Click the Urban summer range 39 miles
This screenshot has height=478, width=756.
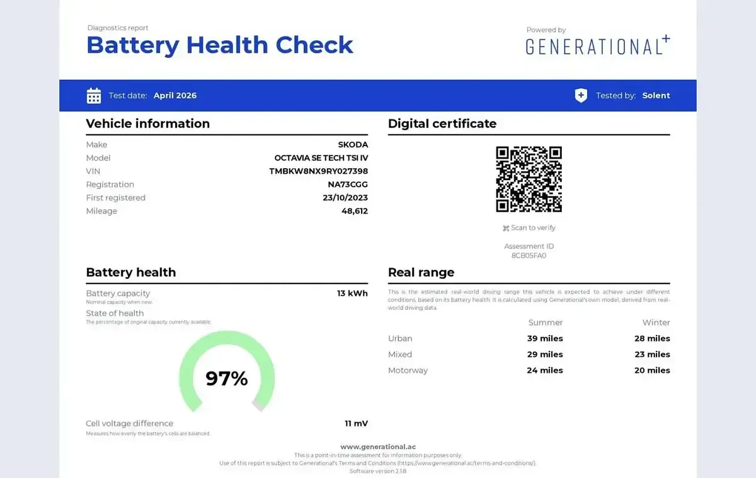point(545,339)
